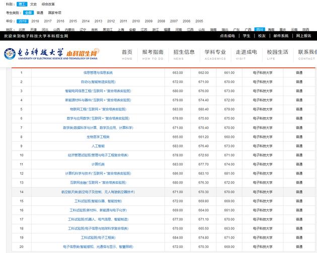Click the 683.10 average score cell
The width and height of the screenshot is (317, 253).
(203, 174)
